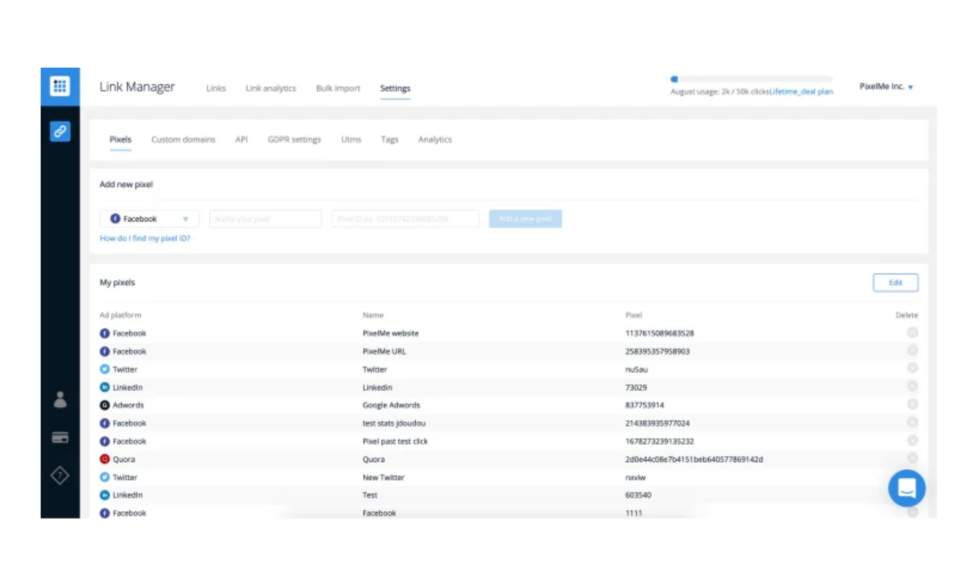Click Quora icon in Quora row
967x580 pixels.
[104, 459]
